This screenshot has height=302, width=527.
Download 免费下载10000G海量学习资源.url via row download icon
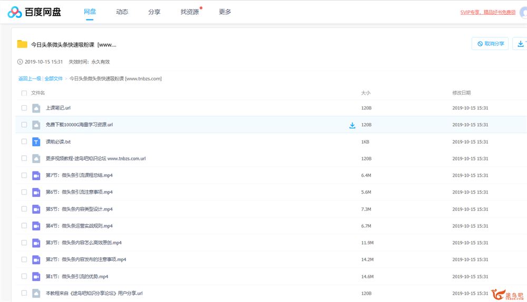click(352, 125)
